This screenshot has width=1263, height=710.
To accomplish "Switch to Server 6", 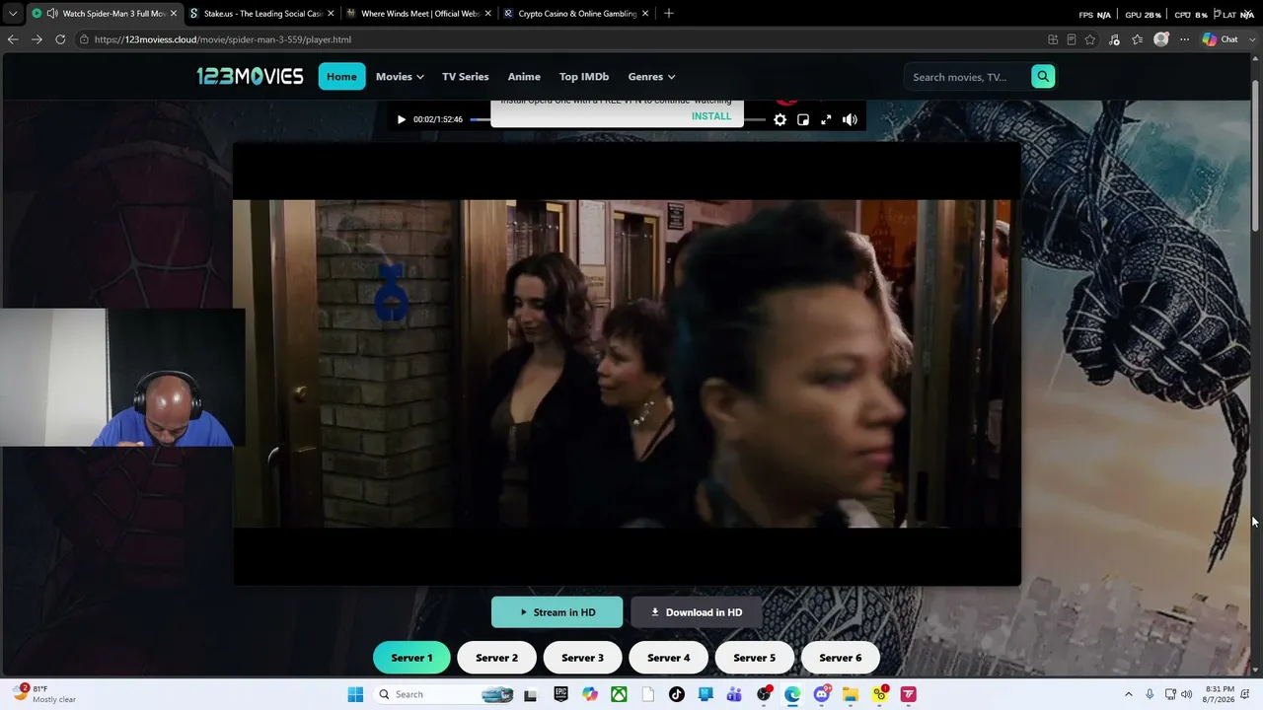I will 840,658.
